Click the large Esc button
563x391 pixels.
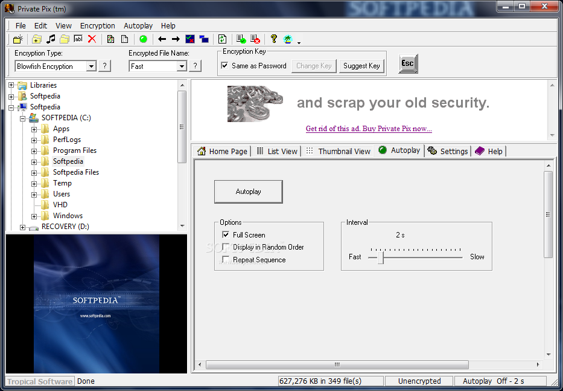pyautogui.click(x=408, y=63)
